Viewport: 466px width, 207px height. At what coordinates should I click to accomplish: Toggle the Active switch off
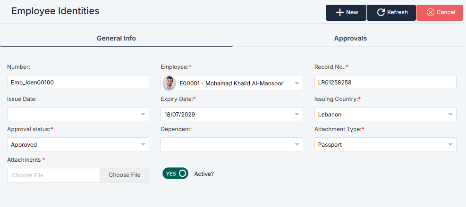[x=175, y=174]
